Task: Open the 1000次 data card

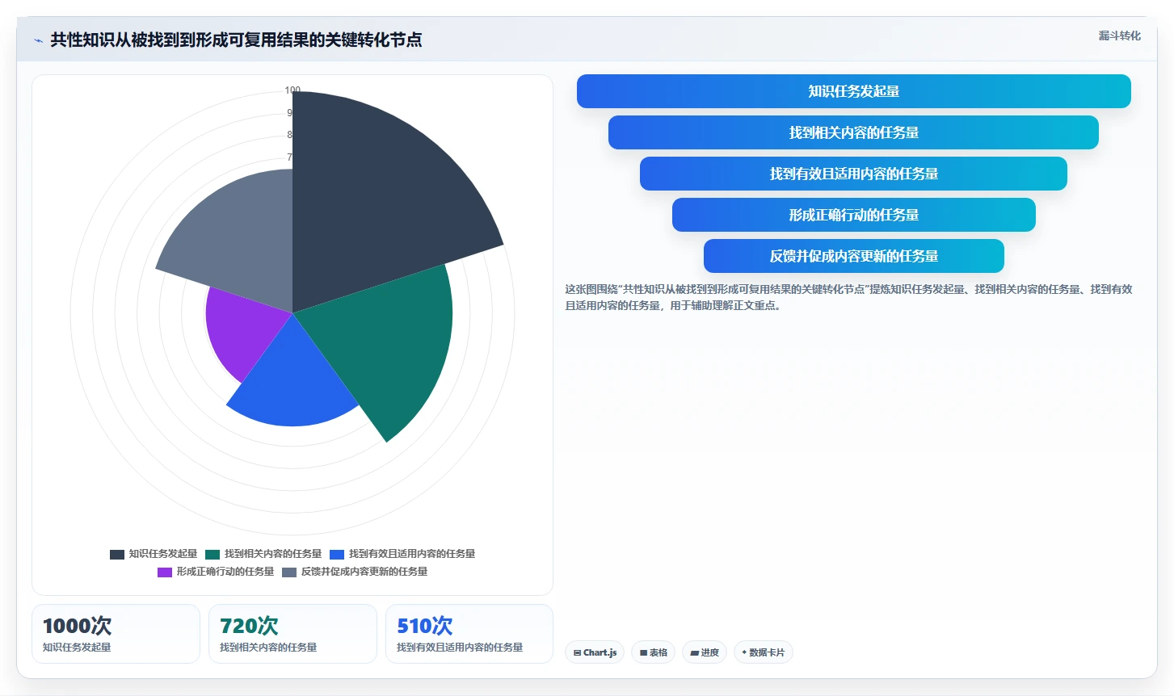Action: [x=116, y=634]
